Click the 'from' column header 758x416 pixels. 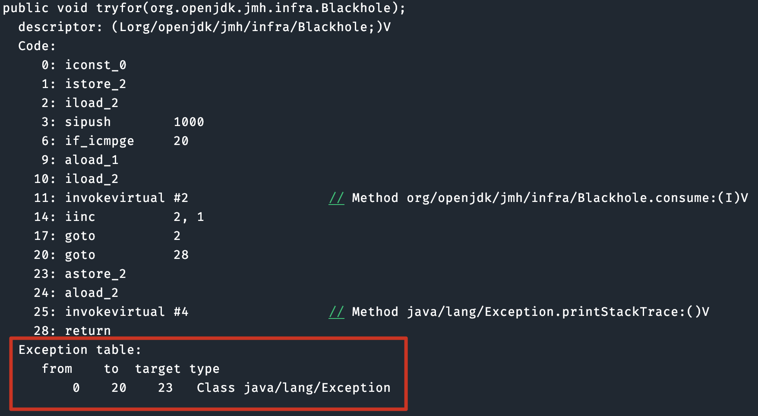click(x=57, y=369)
